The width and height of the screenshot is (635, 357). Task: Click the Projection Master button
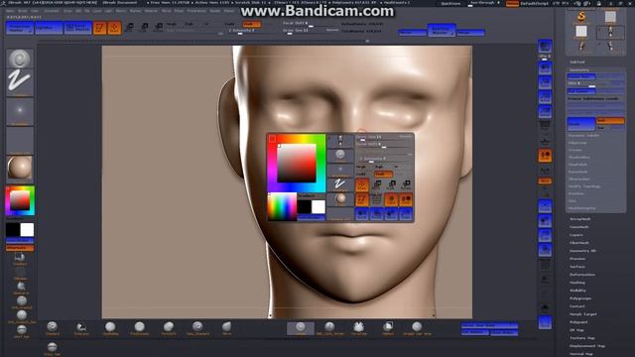tap(20, 28)
